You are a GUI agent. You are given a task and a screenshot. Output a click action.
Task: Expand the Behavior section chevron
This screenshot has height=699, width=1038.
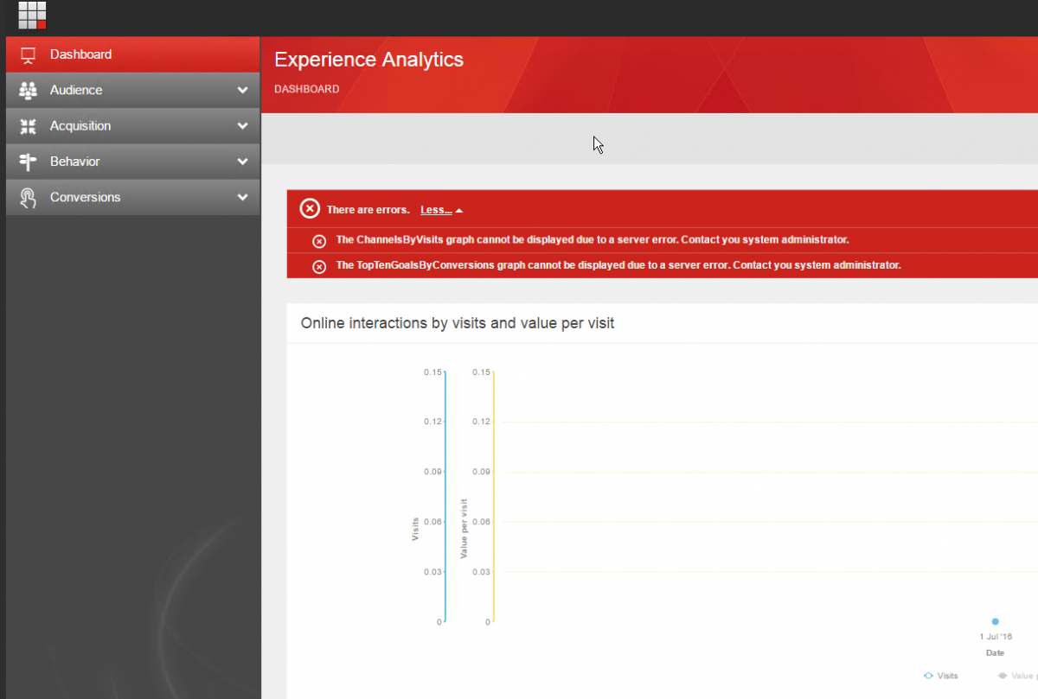242,162
